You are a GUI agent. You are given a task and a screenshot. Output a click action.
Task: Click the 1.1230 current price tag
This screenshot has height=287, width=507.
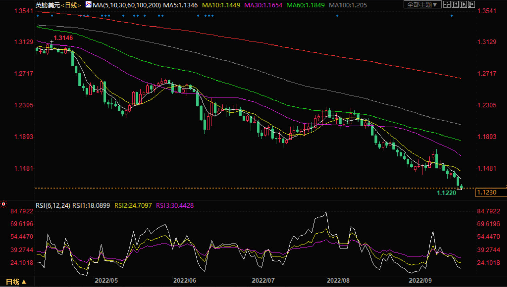pos(487,193)
